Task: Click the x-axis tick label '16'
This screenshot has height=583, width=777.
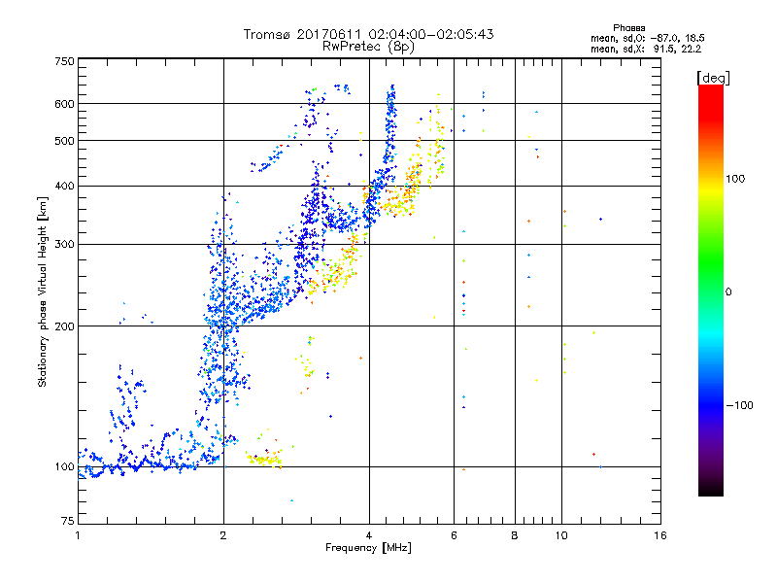Action: 660,535
